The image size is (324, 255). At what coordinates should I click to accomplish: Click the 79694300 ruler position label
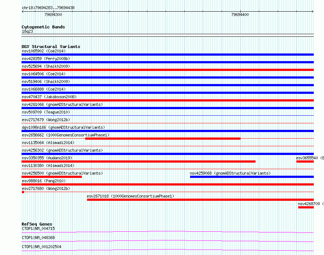53,15
